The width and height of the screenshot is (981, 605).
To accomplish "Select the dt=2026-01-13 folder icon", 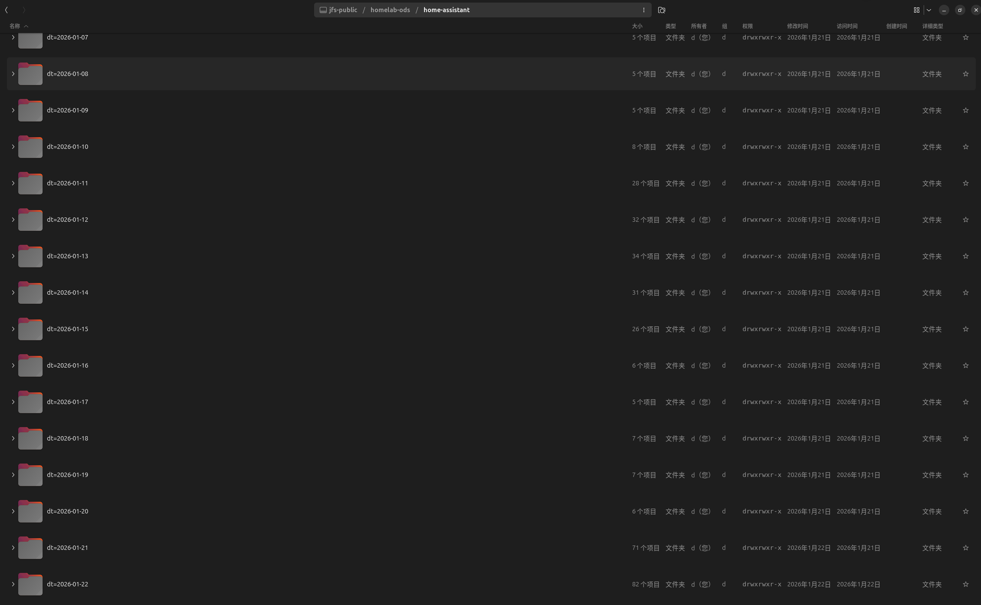I will coord(30,256).
